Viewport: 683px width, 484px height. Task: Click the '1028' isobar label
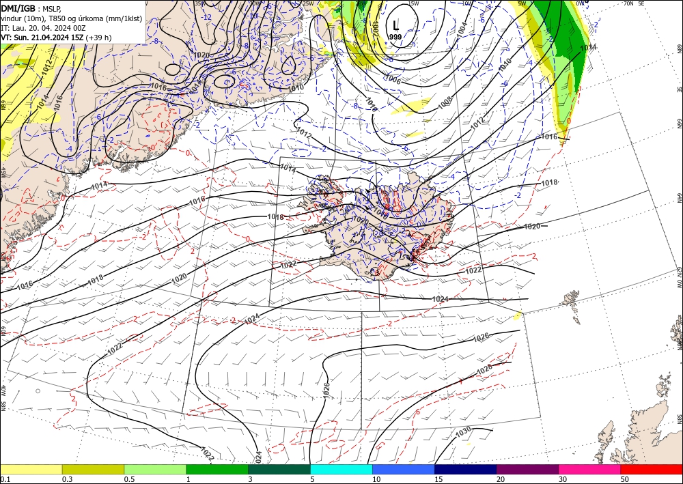[484, 369]
